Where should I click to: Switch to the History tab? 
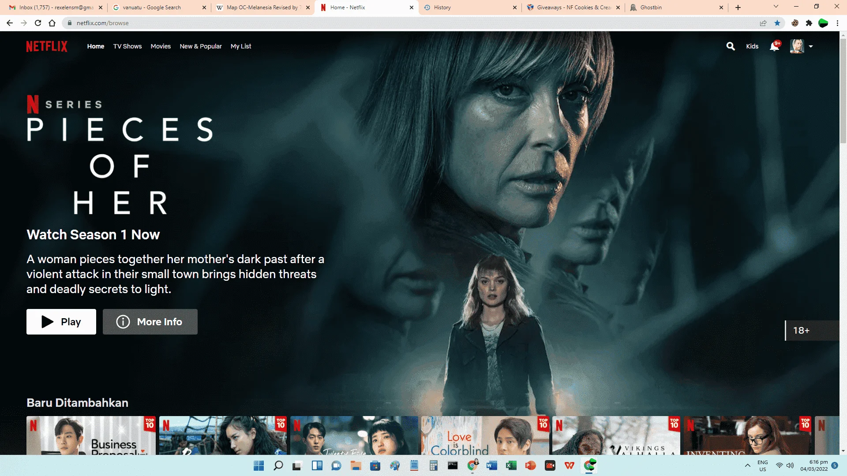pyautogui.click(x=470, y=7)
